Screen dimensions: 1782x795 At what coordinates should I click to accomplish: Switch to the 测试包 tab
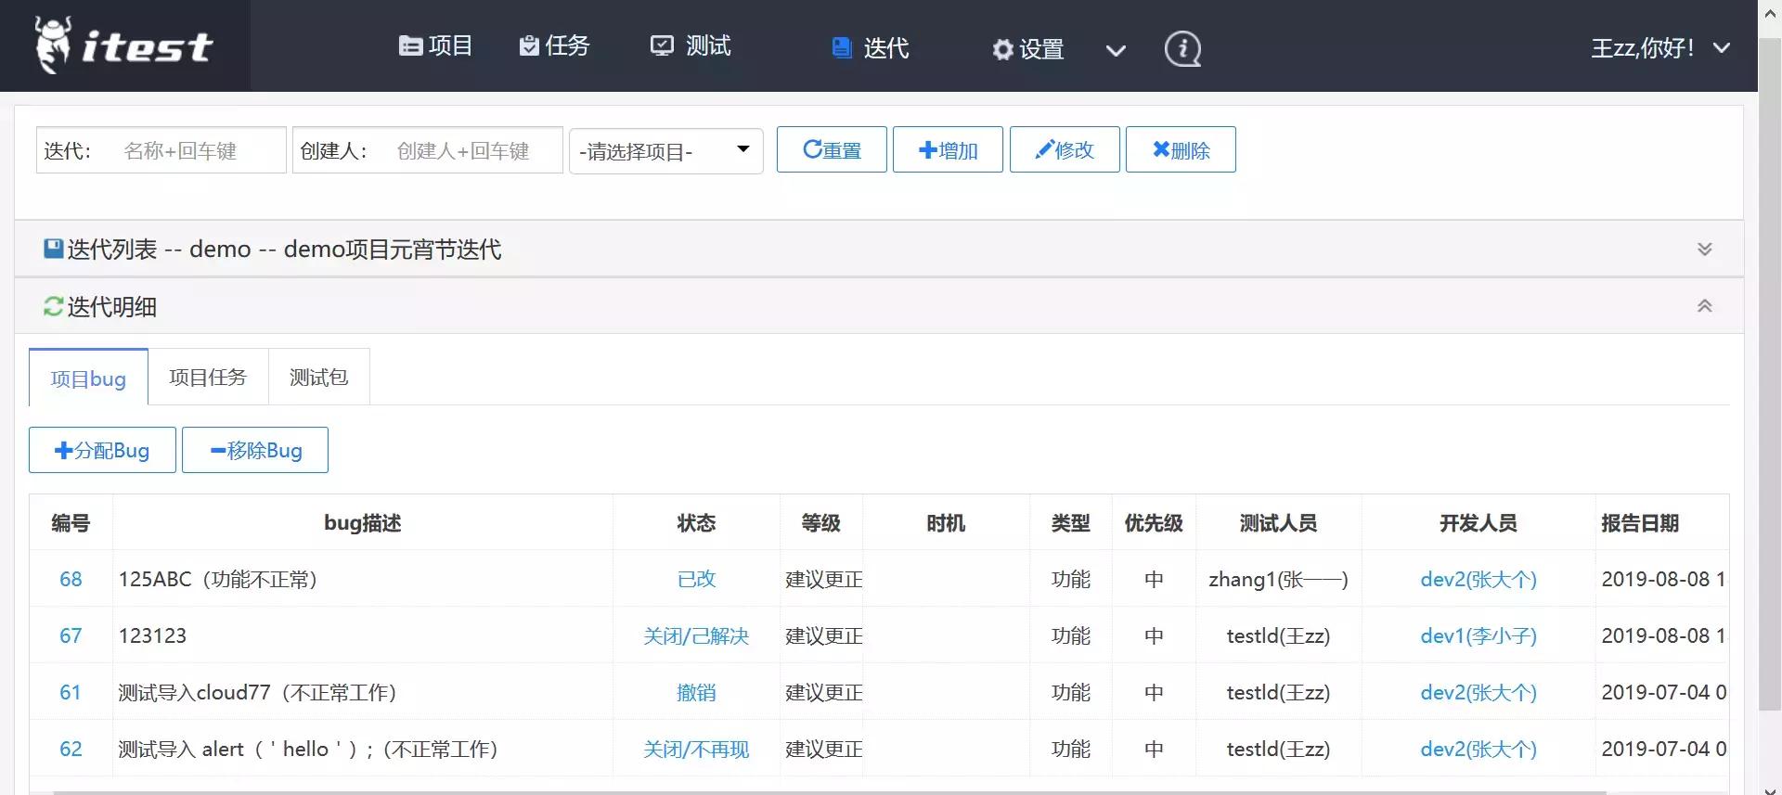point(318,377)
